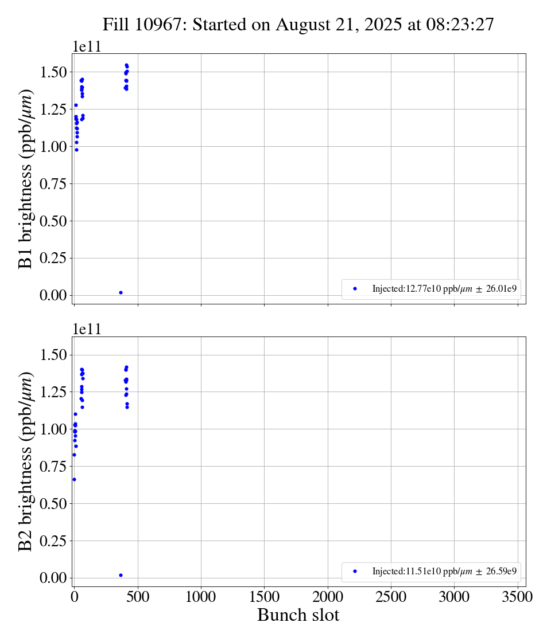
Task: Click the blue legend marker in the B1 plot
Action: (355, 289)
